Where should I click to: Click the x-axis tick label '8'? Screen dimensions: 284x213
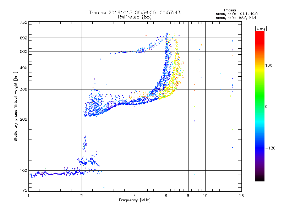[188, 196]
